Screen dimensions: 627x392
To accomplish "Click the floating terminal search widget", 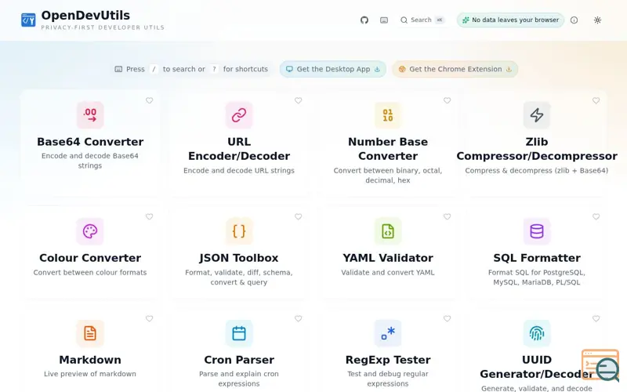I will pyautogui.click(x=600, y=365).
